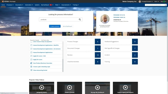Click the process icon beside Apply for Leave :: Sick
The height and width of the screenshot is (94, 168).
[x=31, y=56]
